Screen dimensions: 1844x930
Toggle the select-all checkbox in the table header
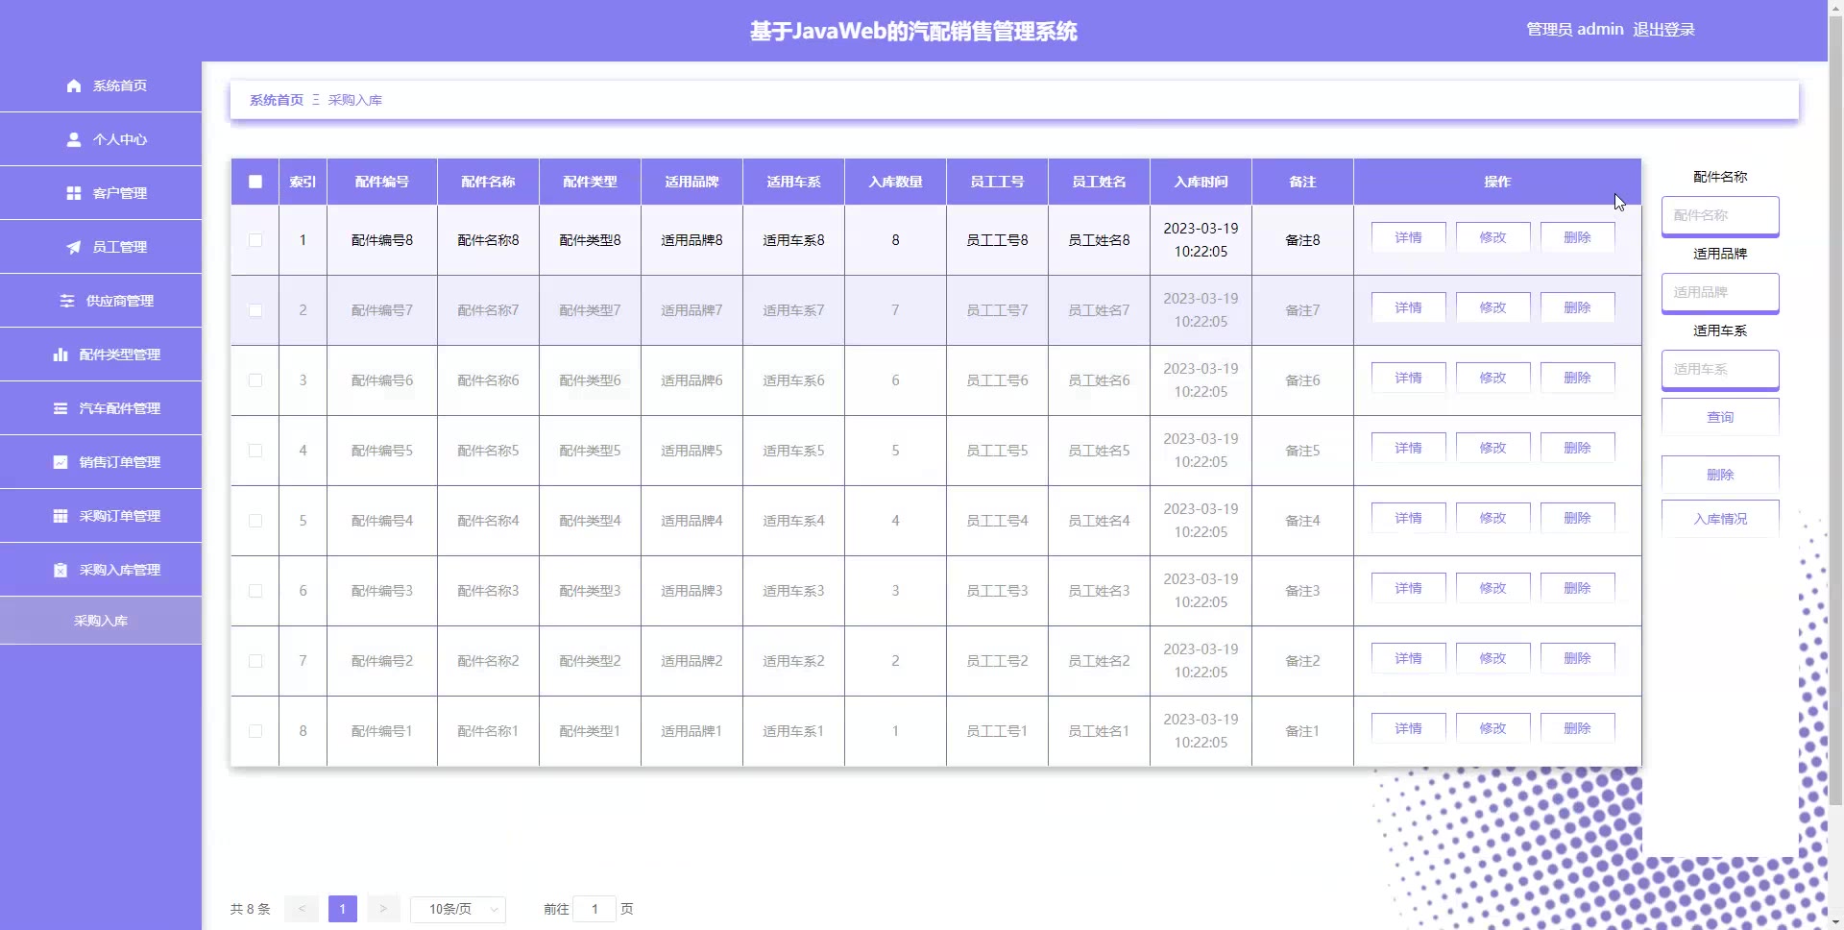(255, 182)
